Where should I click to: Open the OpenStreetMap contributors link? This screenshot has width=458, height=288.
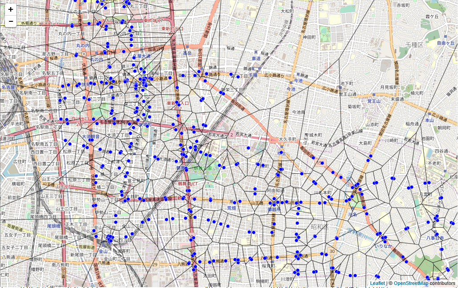pos(411,283)
